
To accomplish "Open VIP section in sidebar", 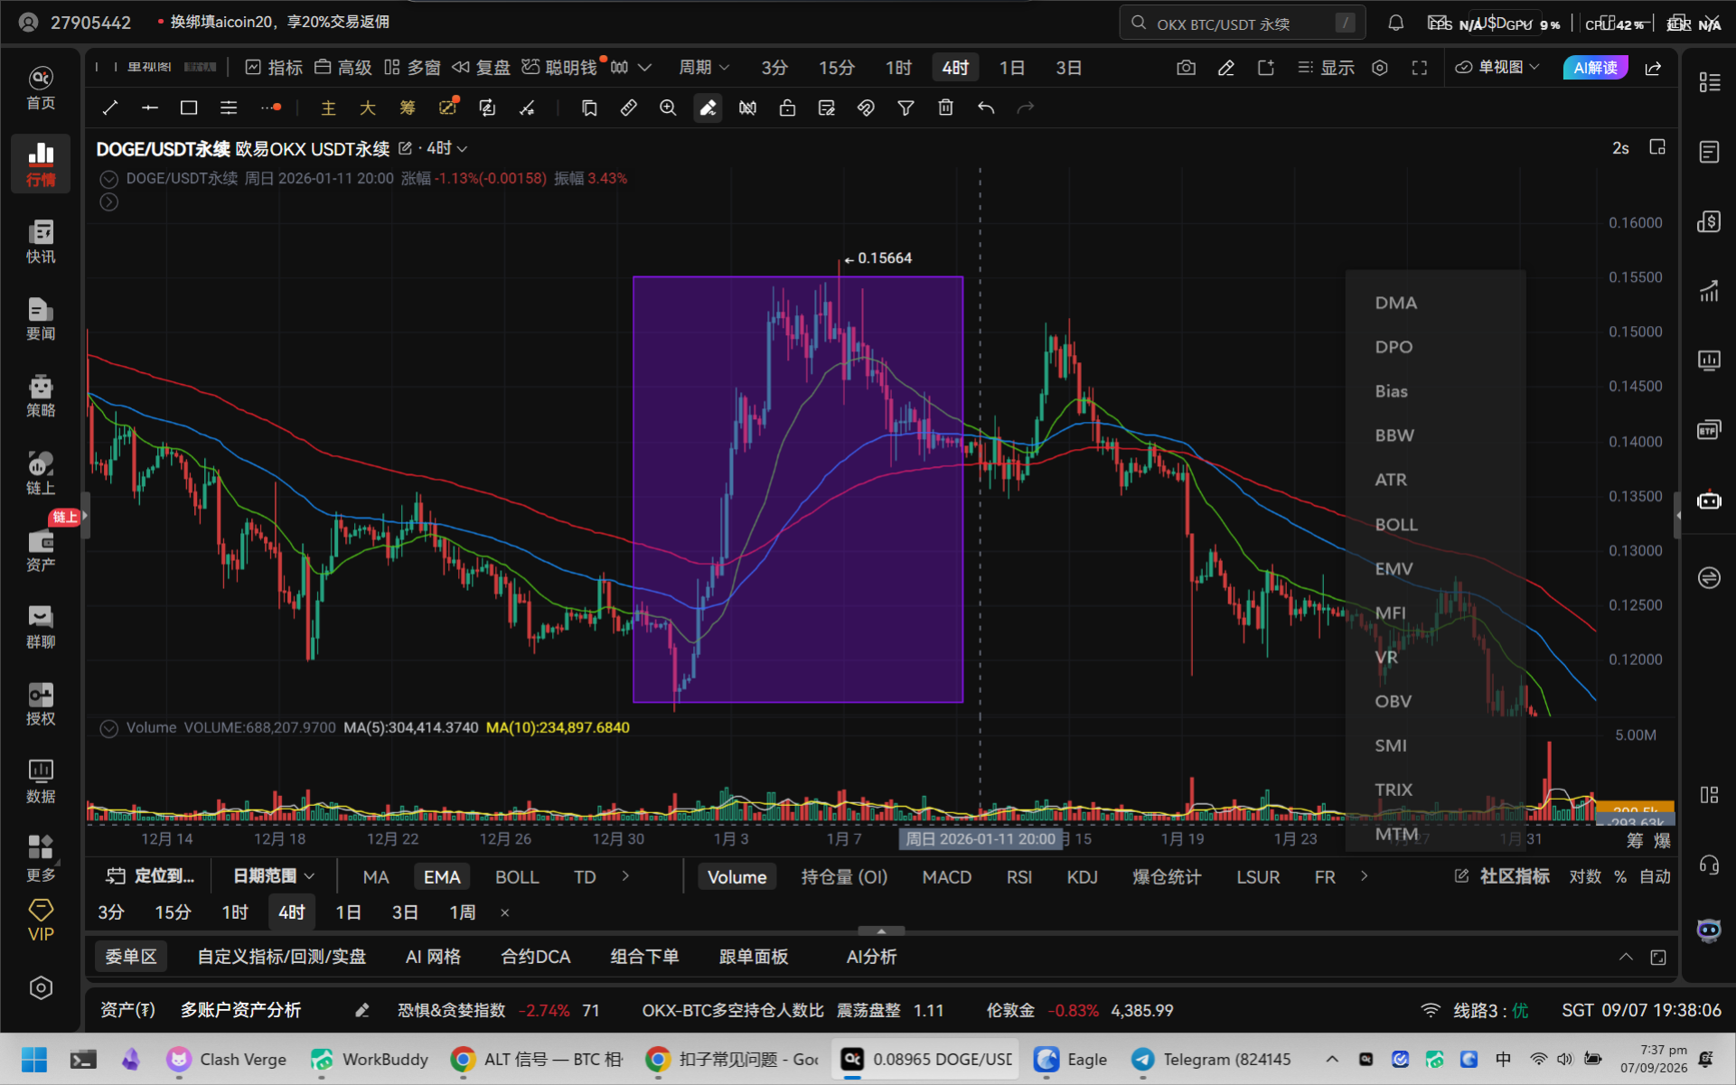I will click(41, 921).
